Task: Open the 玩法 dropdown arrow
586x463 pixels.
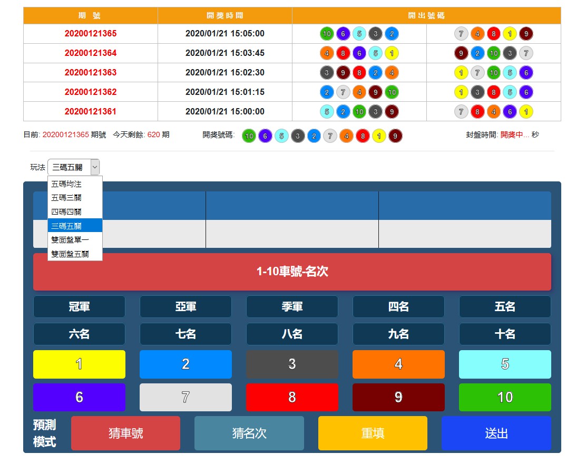Action: tap(95, 167)
